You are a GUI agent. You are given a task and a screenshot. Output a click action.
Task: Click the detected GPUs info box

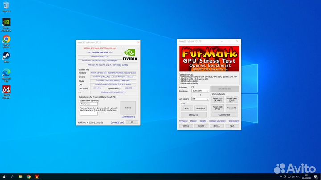[209, 79]
